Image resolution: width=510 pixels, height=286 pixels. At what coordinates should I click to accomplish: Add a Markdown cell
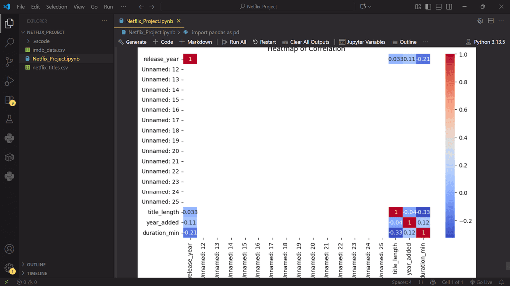(x=195, y=42)
